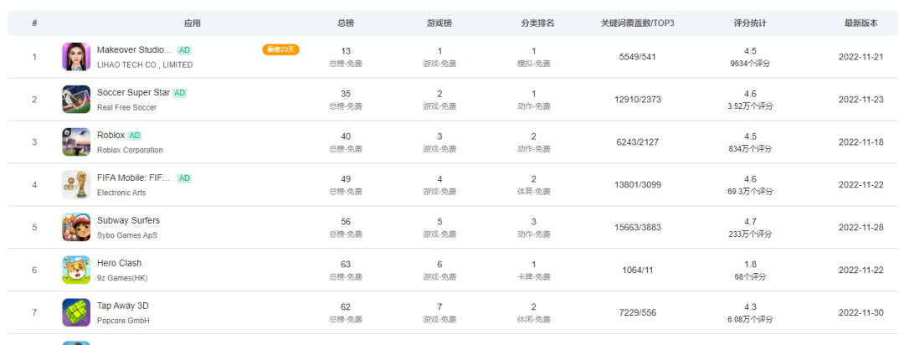The width and height of the screenshot is (904, 345).
Task: Click the 233万个评分 rating count
Action: (750, 234)
